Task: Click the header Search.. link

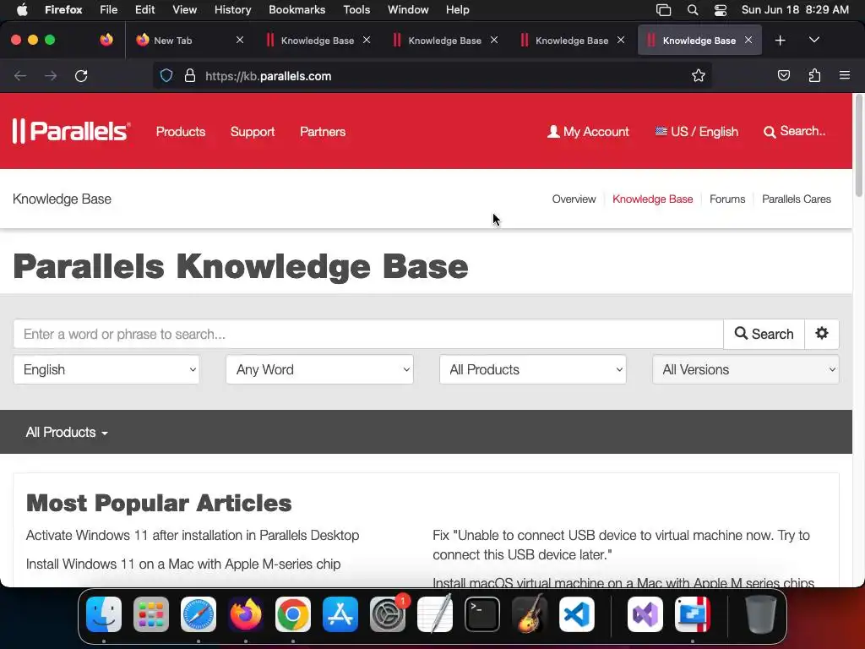Action: click(x=794, y=131)
